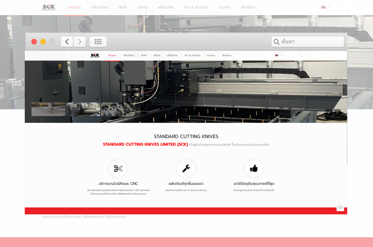The width and height of the screenshot is (373, 247).
Task: Select หน้าแรก tab inside the browser frame
Action: pos(112,55)
